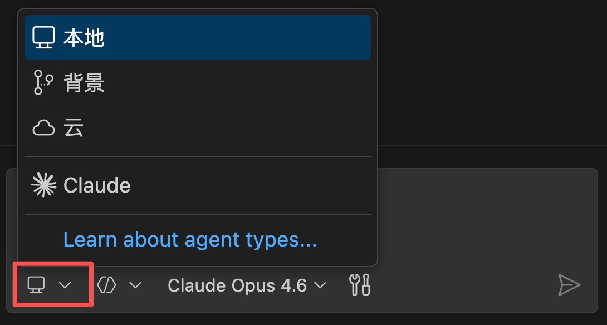607x325 pixels.
Task: Click the Learn about agent types link
Action: [190, 239]
